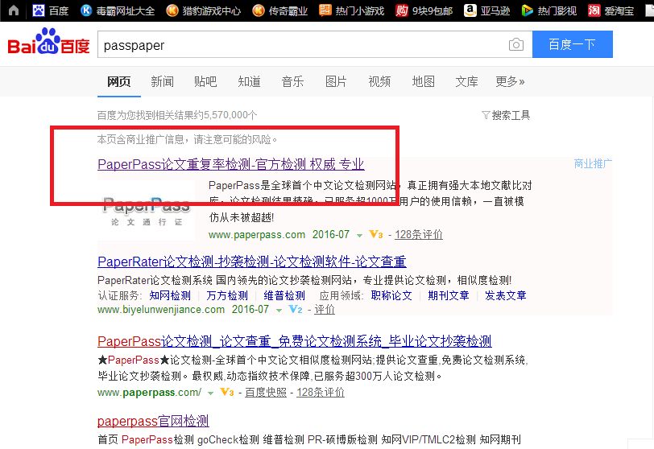Open the 传奇霸业 bookmark
The width and height of the screenshot is (654, 449).
[279, 10]
